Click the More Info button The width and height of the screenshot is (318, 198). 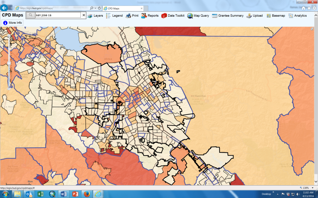coord(12,23)
